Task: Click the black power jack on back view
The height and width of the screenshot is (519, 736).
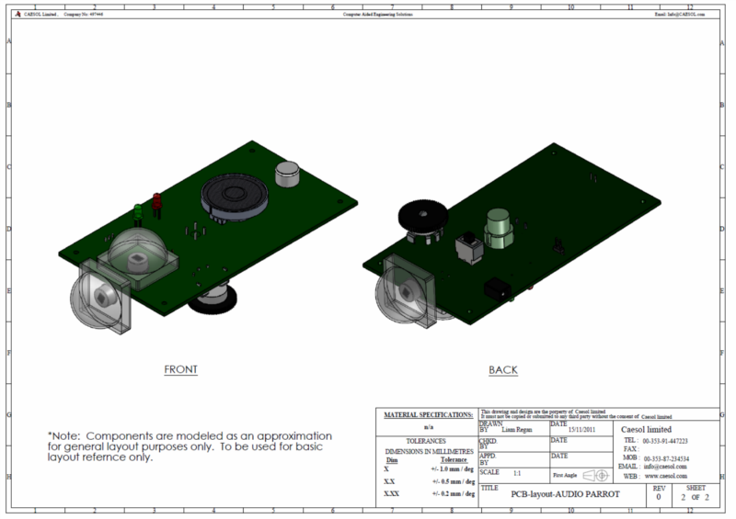Action: [498, 288]
